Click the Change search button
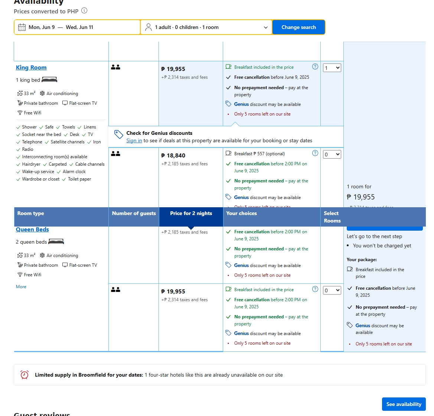434x416 pixels. click(298, 27)
